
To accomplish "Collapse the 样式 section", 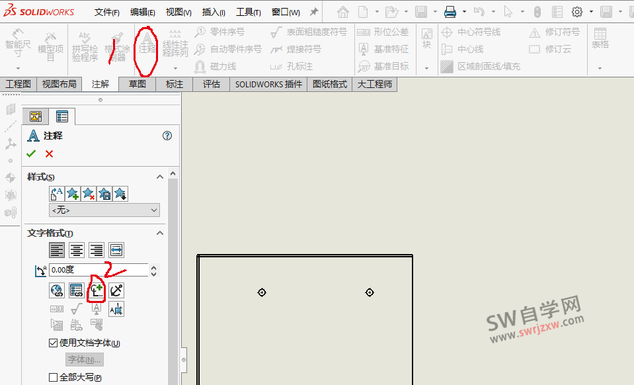I will tap(159, 177).
